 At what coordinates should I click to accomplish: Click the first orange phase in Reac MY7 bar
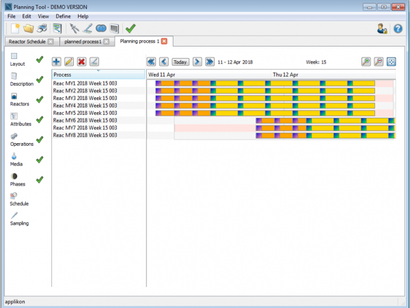269,128
